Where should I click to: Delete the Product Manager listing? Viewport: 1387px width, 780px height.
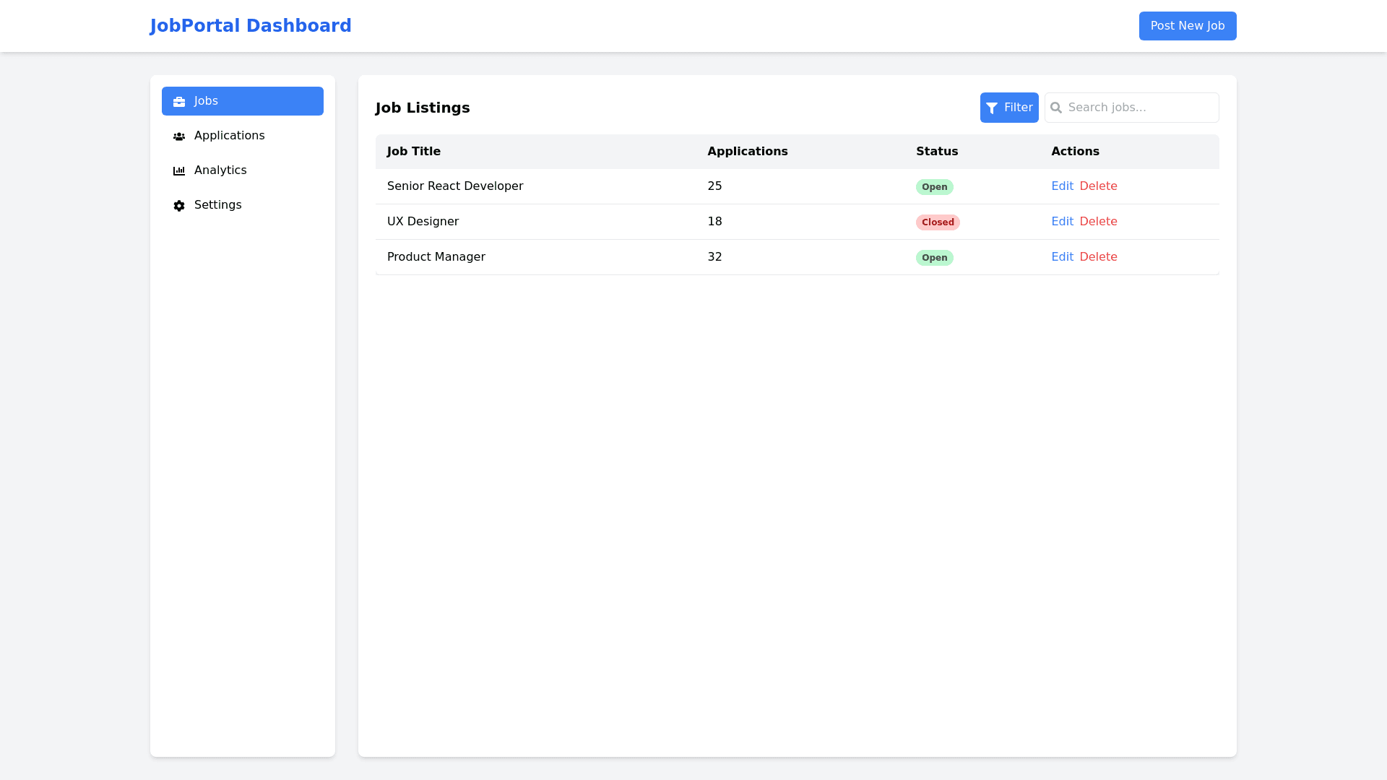coord(1098,257)
